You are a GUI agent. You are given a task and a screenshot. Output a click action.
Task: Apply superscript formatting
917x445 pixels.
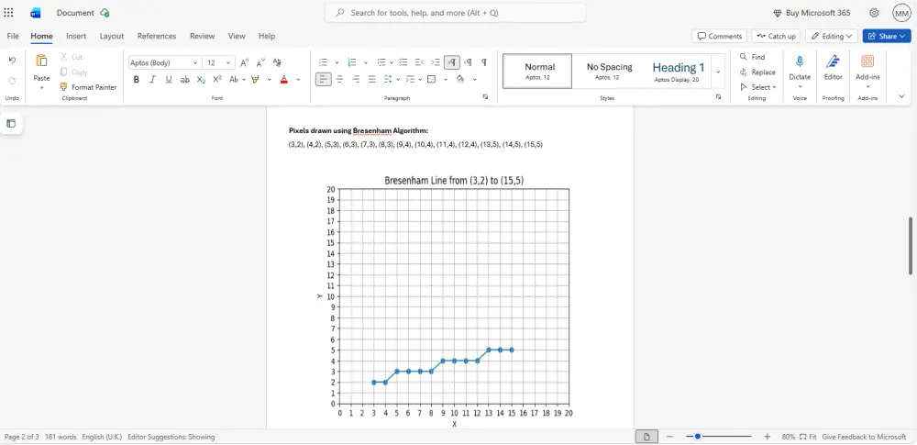pyautogui.click(x=217, y=79)
